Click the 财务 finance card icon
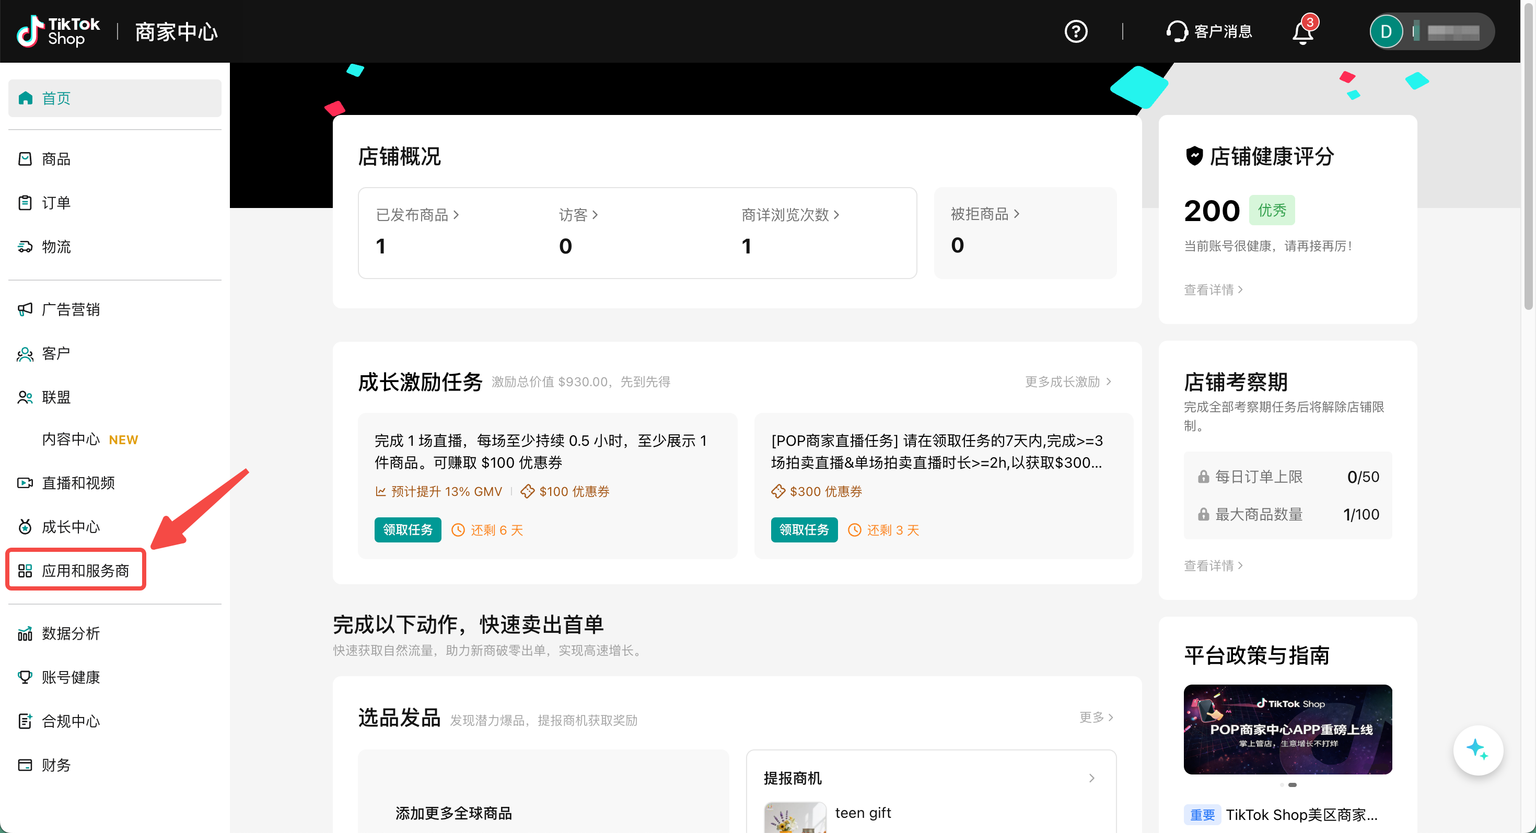Screen dimensions: 1536x833 point(25,765)
